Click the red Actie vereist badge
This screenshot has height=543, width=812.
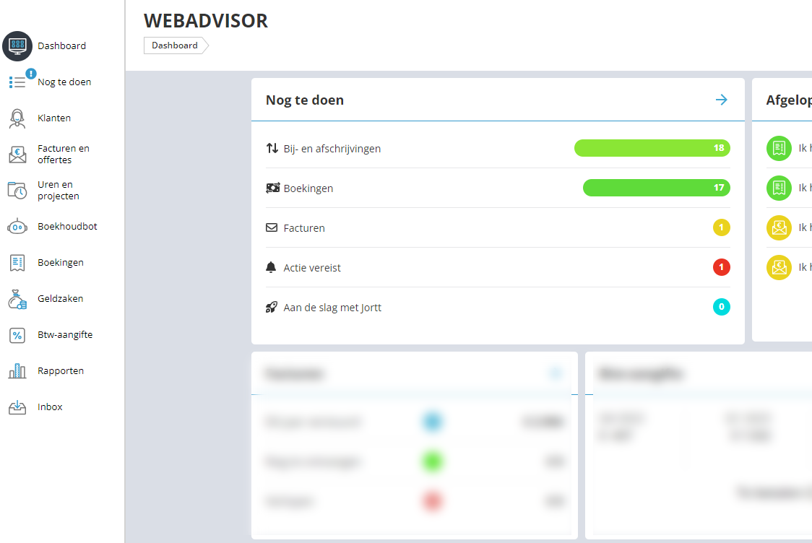click(x=721, y=268)
